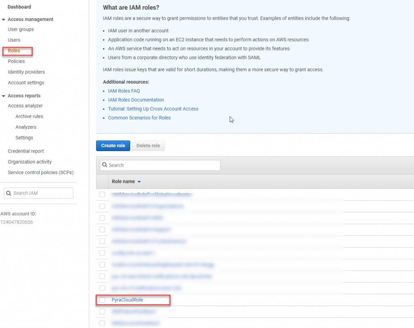Click the search magnifier icon in roles table

click(105, 165)
